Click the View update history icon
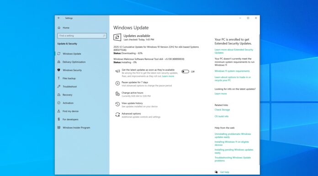 (x=117, y=104)
